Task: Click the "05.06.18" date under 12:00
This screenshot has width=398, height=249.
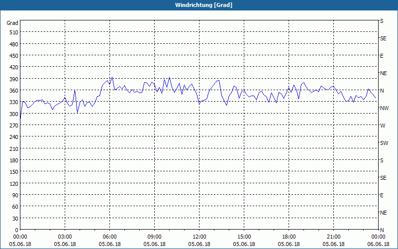Action: click(x=199, y=244)
